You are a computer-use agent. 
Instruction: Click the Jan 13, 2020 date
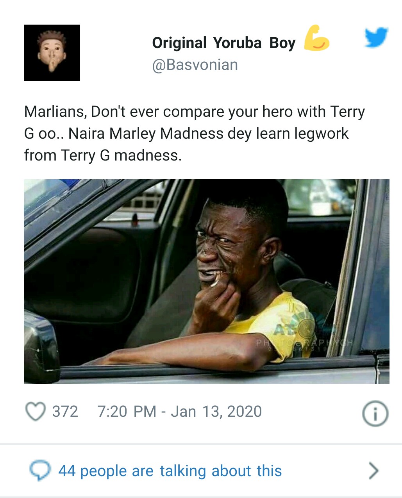[216, 412]
